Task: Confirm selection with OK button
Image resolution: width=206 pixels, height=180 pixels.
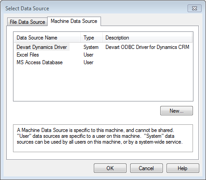Action: click(110, 168)
